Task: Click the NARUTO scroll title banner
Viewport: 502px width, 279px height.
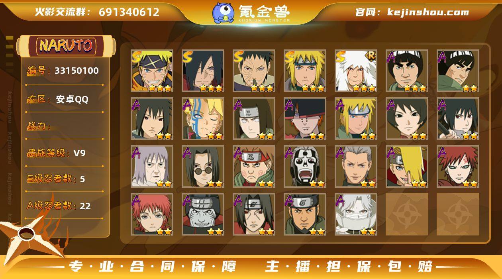Action: [66, 46]
